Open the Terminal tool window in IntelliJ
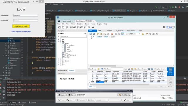 [x=33, y=102]
